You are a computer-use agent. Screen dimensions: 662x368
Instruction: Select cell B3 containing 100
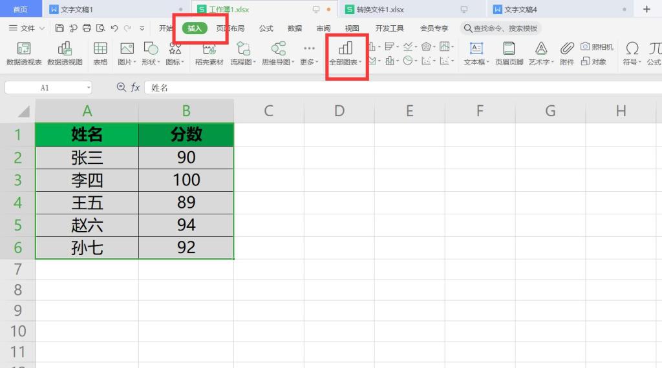pos(186,180)
